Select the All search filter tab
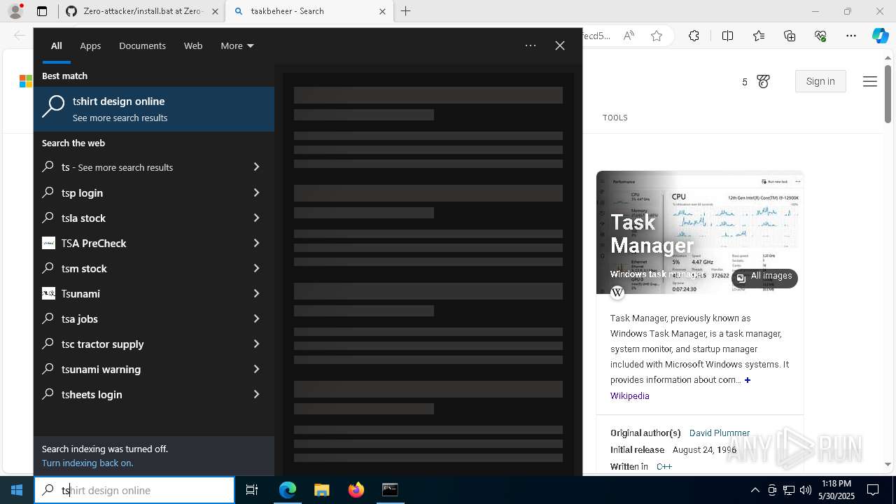The height and width of the screenshot is (504, 896). [x=57, y=46]
